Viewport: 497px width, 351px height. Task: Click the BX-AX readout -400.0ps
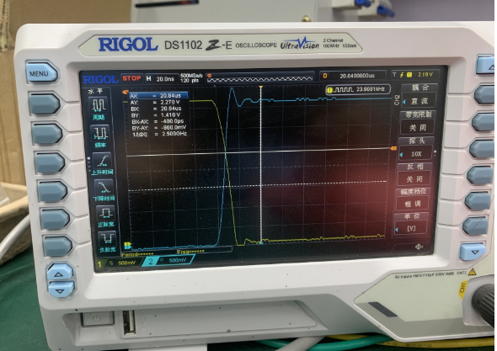tap(172, 121)
